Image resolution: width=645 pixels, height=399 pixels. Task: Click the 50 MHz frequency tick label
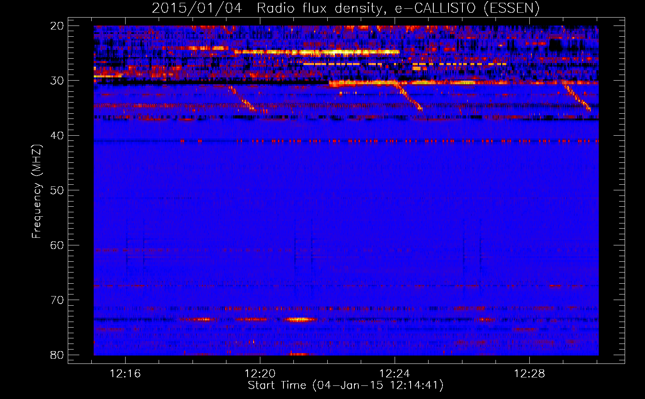point(57,190)
